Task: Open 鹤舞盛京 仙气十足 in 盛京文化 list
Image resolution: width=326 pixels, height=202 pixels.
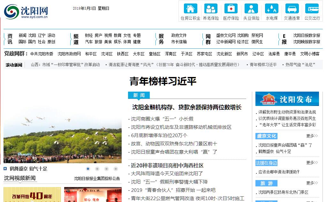Action: [275, 152]
